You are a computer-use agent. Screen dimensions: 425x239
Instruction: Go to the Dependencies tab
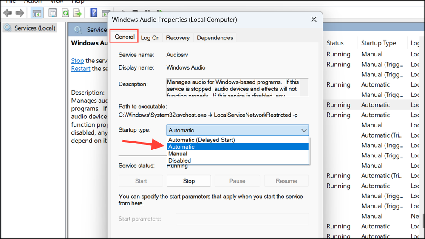[215, 38]
